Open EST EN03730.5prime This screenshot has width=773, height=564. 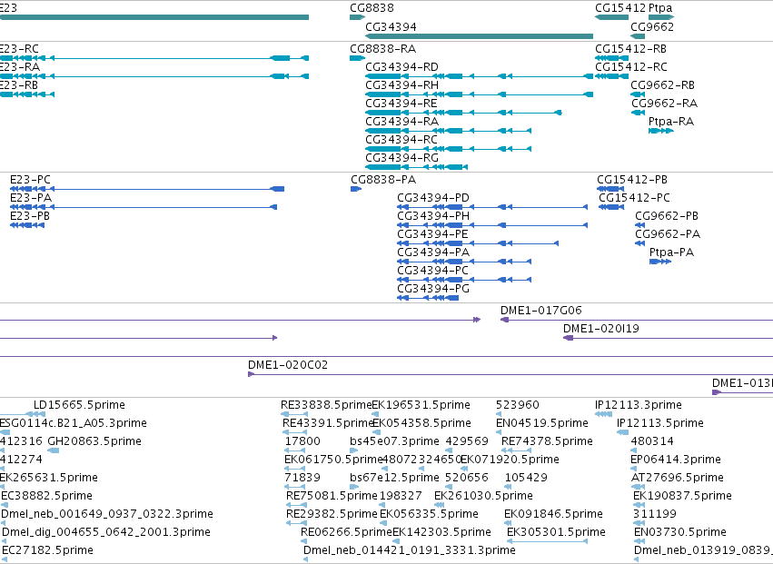[679, 532]
